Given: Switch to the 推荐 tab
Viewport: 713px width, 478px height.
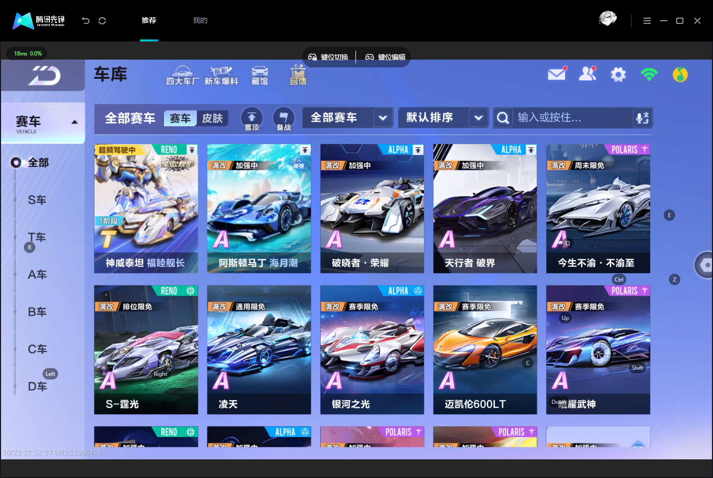Looking at the screenshot, I should (x=149, y=21).
